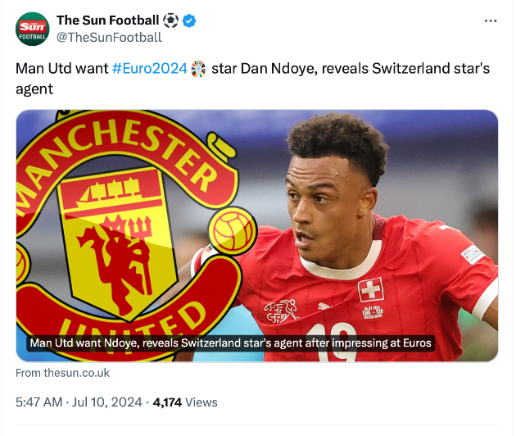516x436 pixels.
Task: Click the soccer ball emoji beside account name
Action: [170, 20]
